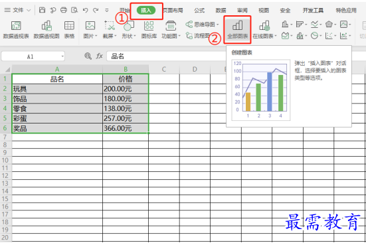Insert a 数据透视表 pivot table
This screenshot has width=366, height=243.
(16, 30)
